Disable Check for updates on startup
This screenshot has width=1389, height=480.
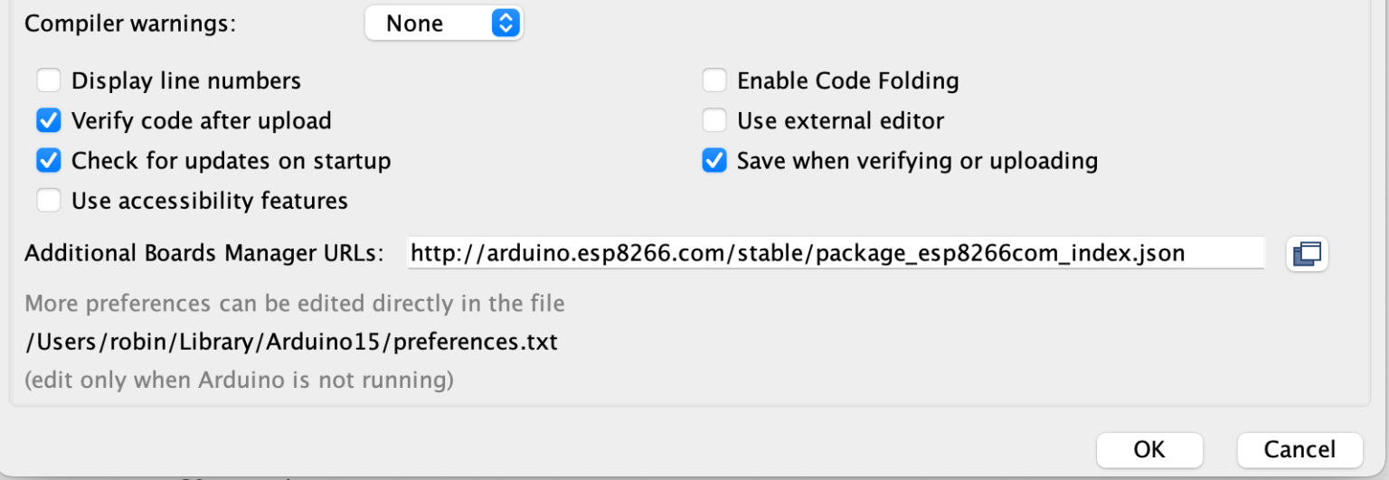(x=49, y=161)
